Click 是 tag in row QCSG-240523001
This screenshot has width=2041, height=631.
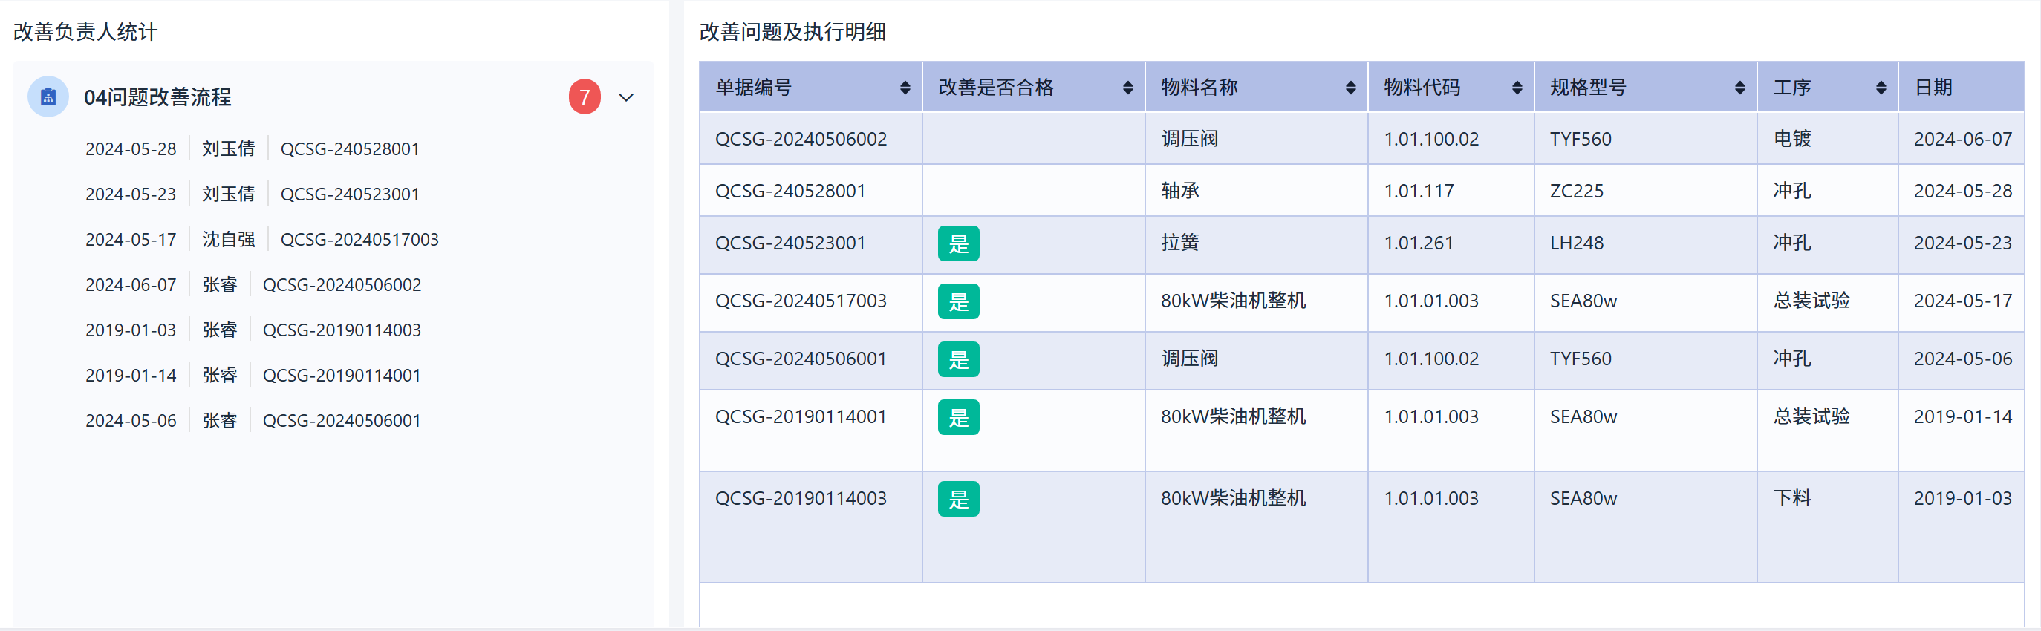958,243
